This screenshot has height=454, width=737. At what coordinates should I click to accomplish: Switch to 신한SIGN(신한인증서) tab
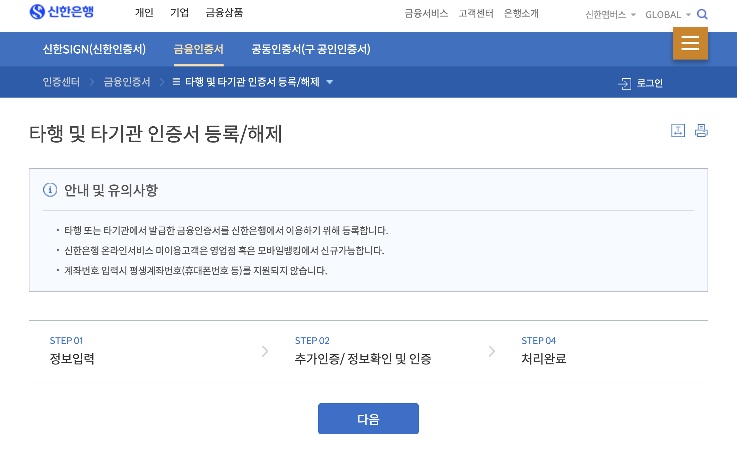click(94, 49)
